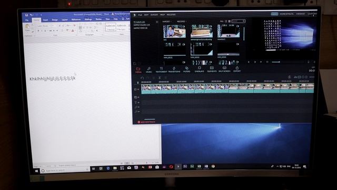Viewport: 337px width, 190px height.
Task: Open File Explorer from the taskbar
Action: [115, 168]
